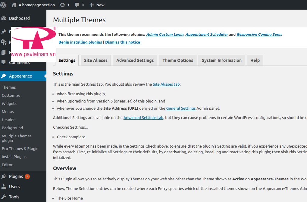Screen dimensions: 307x202
Task: Click New in the admin bar
Action: point(100,5)
